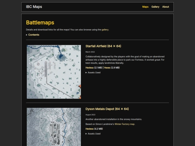This screenshot has width=195, height=146.
Task: Select the March 2022 date text
Action: pyautogui.click(x=90, y=52)
